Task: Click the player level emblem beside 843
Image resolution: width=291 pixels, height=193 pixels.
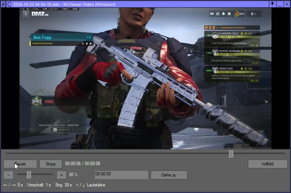Action: [x=236, y=14]
